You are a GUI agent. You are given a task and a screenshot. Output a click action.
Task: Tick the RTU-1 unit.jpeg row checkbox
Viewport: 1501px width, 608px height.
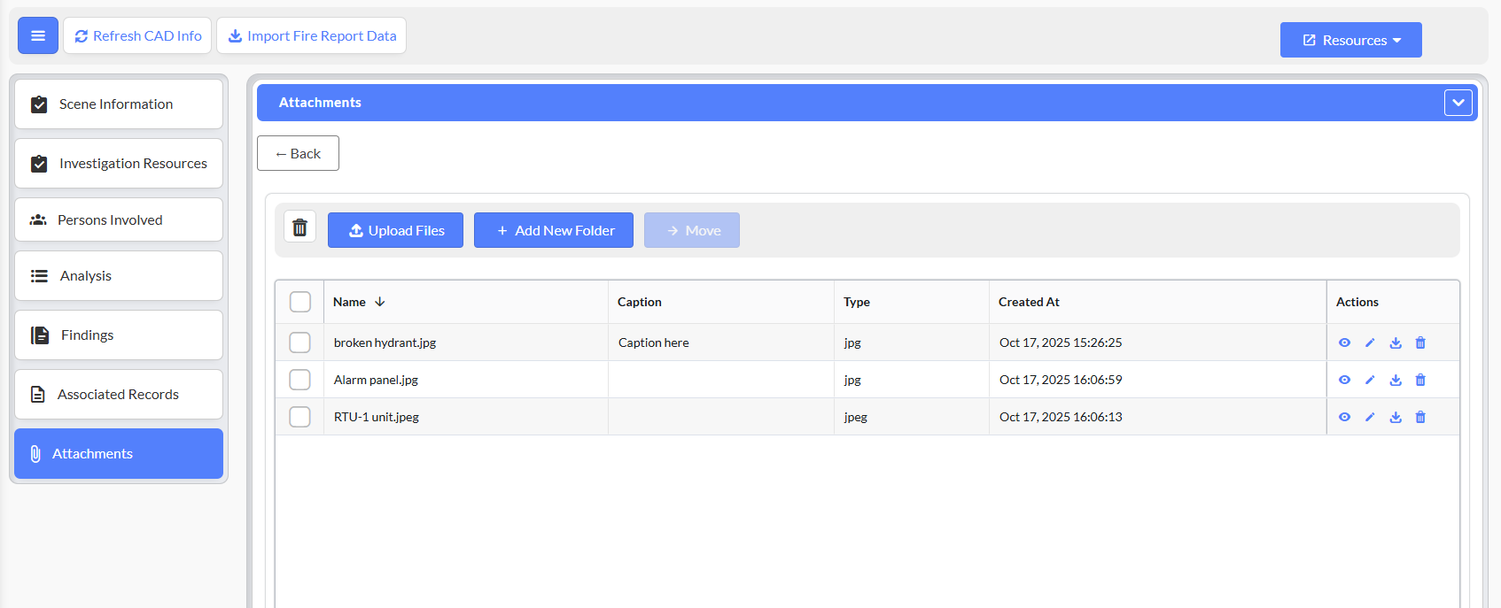[300, 417]
